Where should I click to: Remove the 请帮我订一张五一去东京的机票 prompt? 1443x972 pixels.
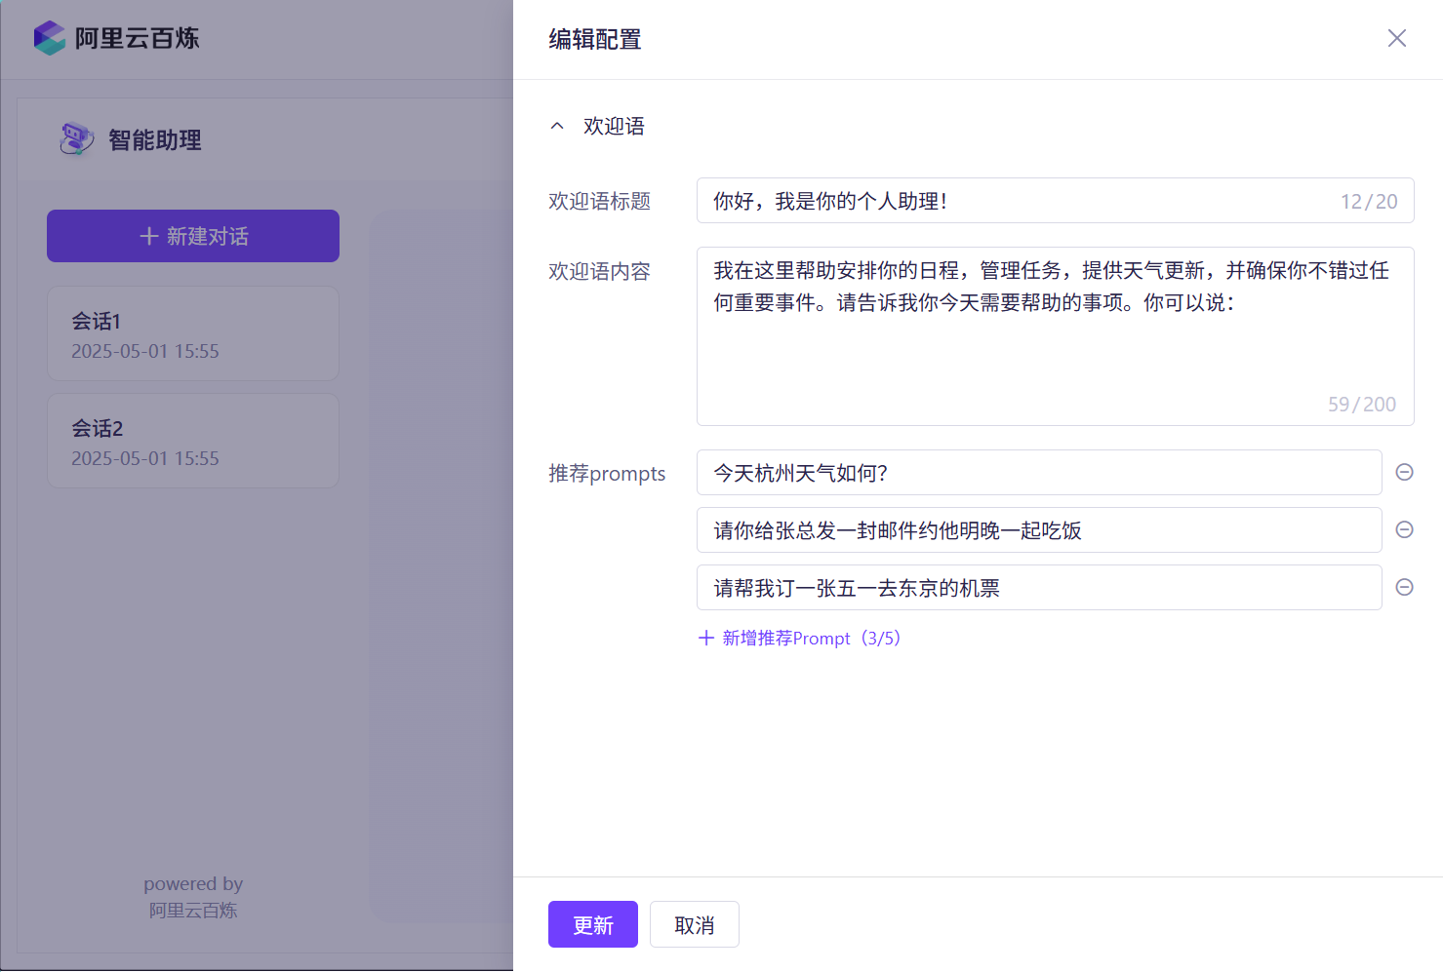[x=1405, y=587]
